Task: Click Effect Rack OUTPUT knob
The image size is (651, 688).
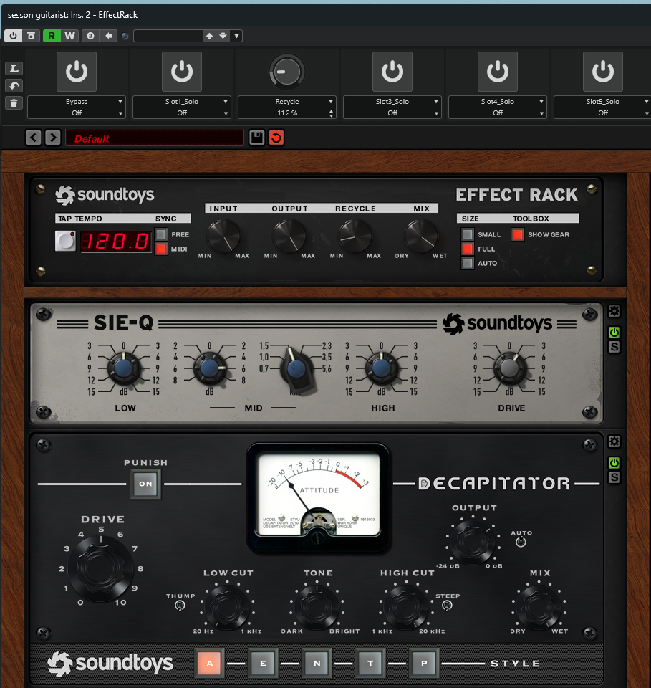Action: click(x=289, y=236)
